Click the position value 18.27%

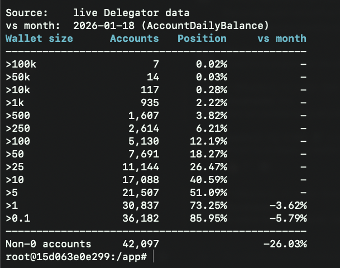(x=208, y=154)
